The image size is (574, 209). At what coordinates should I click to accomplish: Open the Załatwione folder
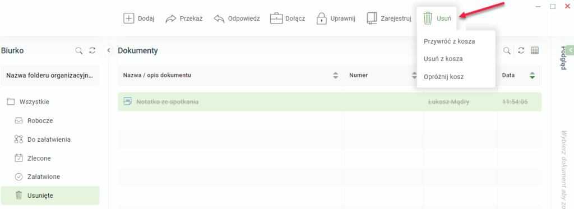tap(50, 177)
